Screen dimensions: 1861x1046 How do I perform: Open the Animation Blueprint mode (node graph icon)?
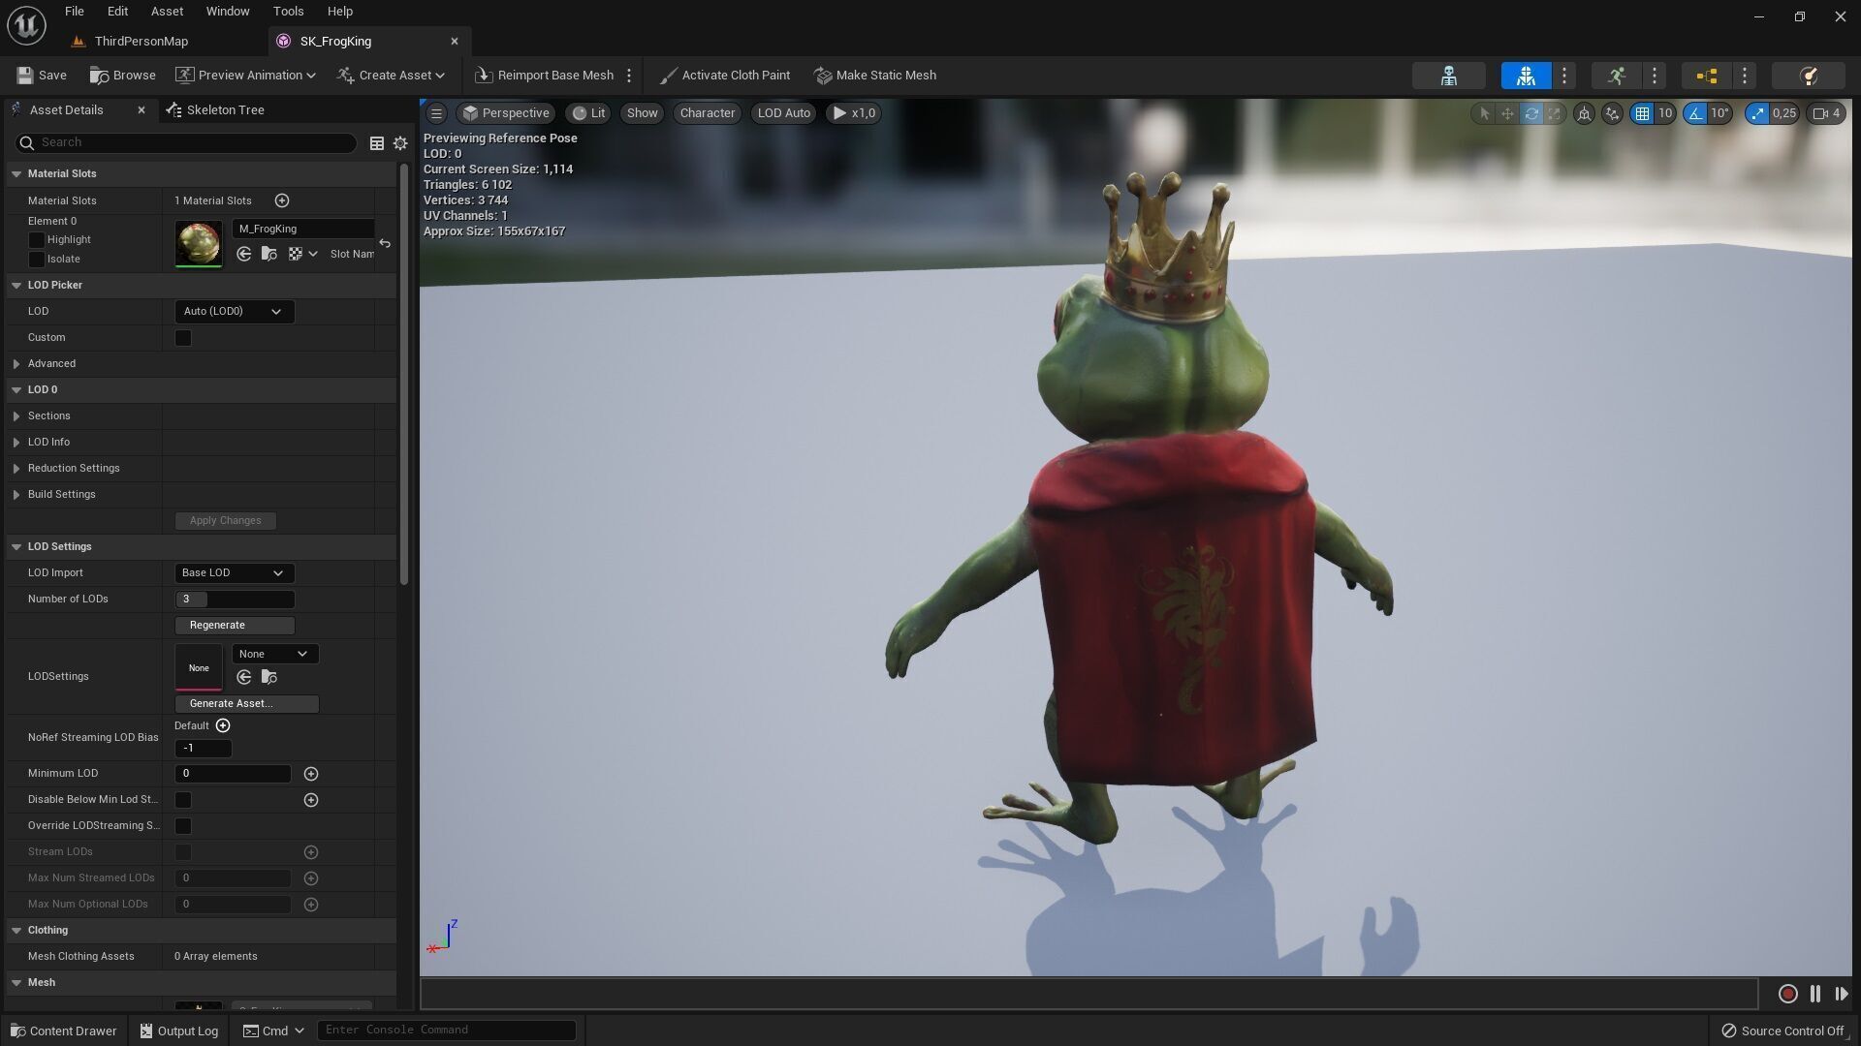click(1707, 76)
